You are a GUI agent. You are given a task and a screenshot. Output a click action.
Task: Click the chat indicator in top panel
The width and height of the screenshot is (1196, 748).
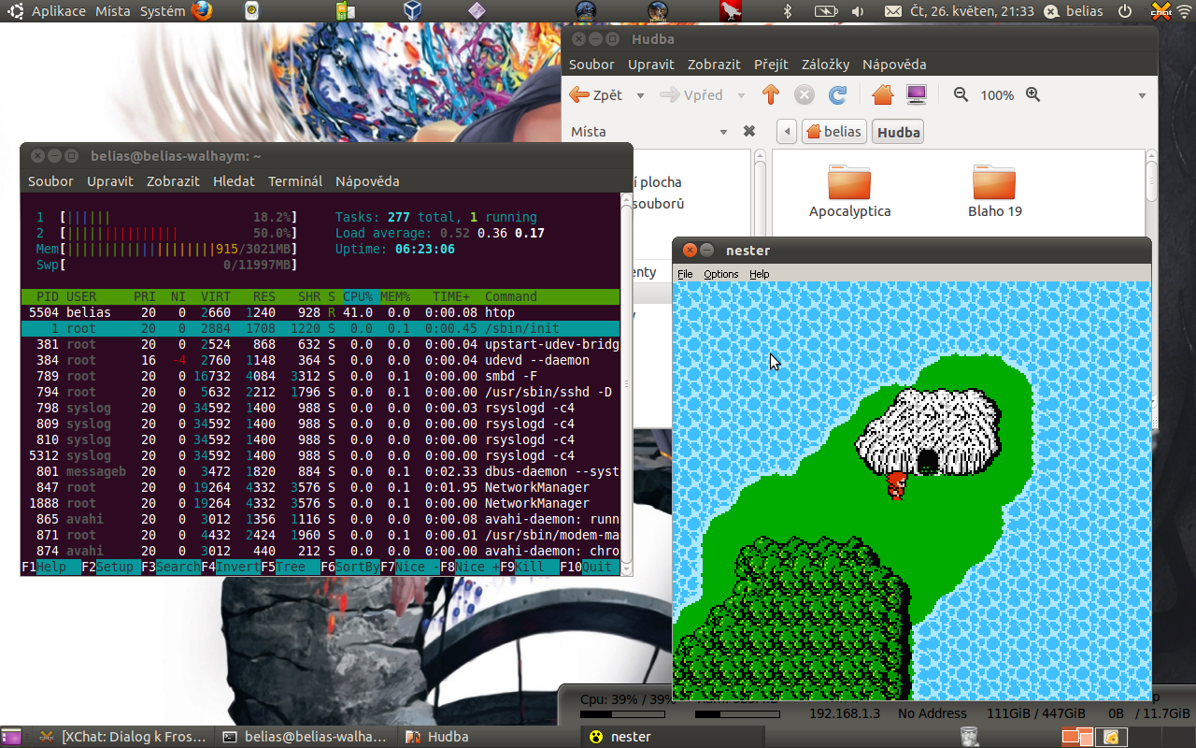tap(1161, 11)
